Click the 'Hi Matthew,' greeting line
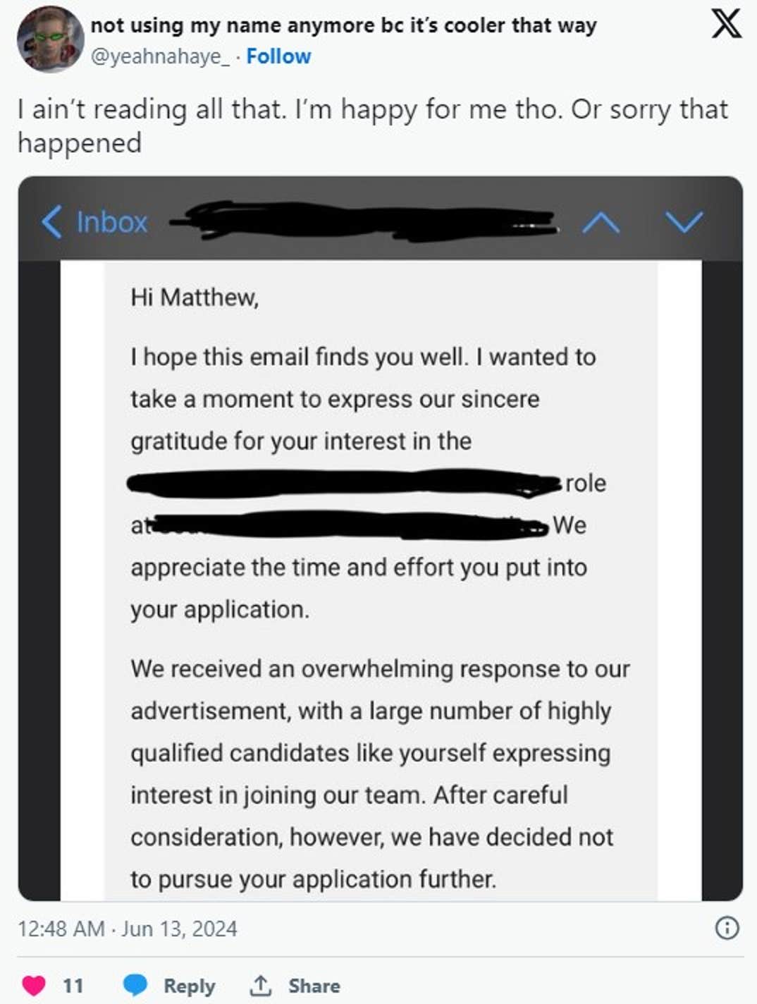757x1004 pixels. click(x=195, y=298)
